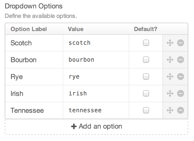Remove the Tennessee option row
This screenshot has width=194, height=141.
(x=181, y=110)
